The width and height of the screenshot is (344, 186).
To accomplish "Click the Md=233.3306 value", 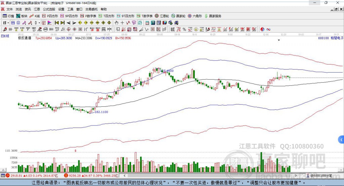I will coord(84,38).
